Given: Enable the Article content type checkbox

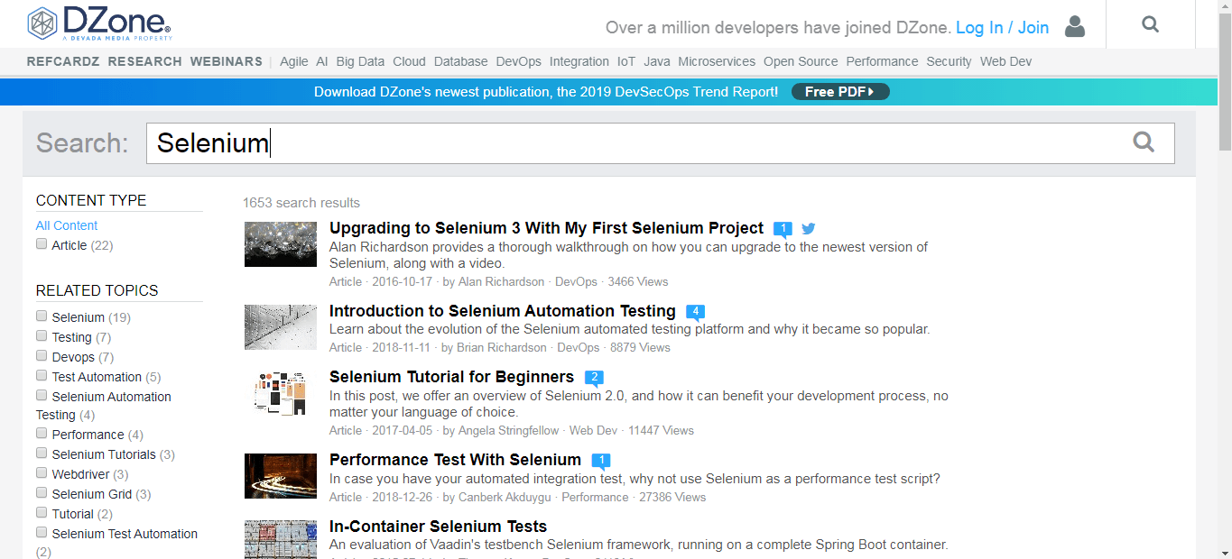Looking at the screenshot, I should (x=42, y=244).
